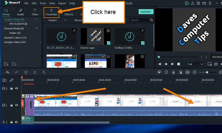Mute audio track 1 speaker
222x133 pixels.
click(16, 122)
